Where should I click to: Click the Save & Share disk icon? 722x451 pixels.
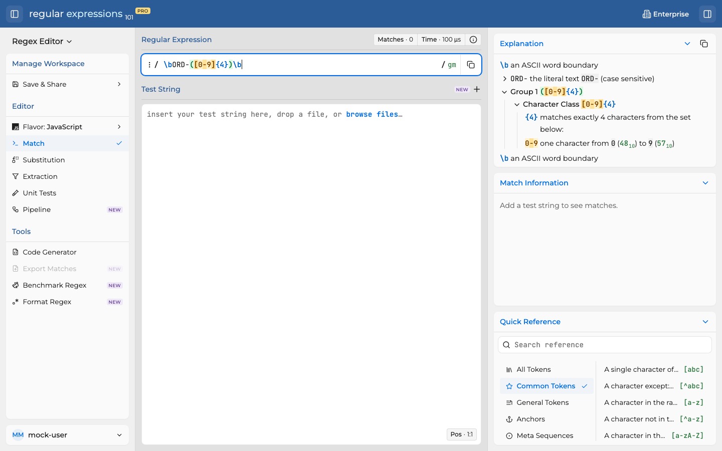(x=16, y=84)
